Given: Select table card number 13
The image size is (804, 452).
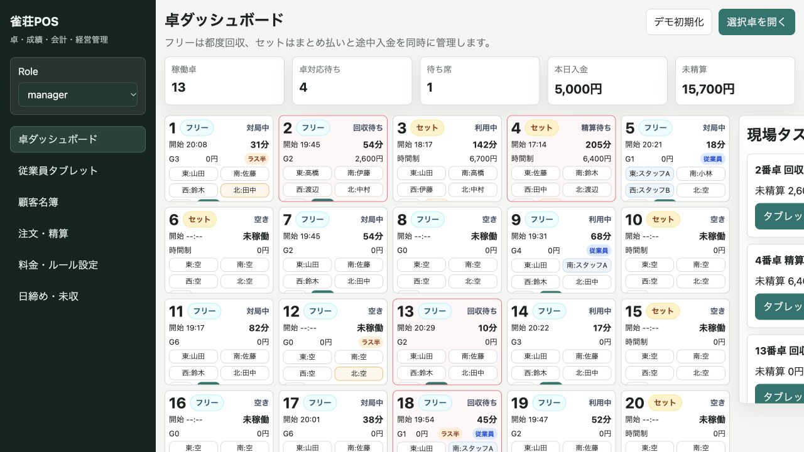Looking at the screenshot, I should click(x=447, y=342).
